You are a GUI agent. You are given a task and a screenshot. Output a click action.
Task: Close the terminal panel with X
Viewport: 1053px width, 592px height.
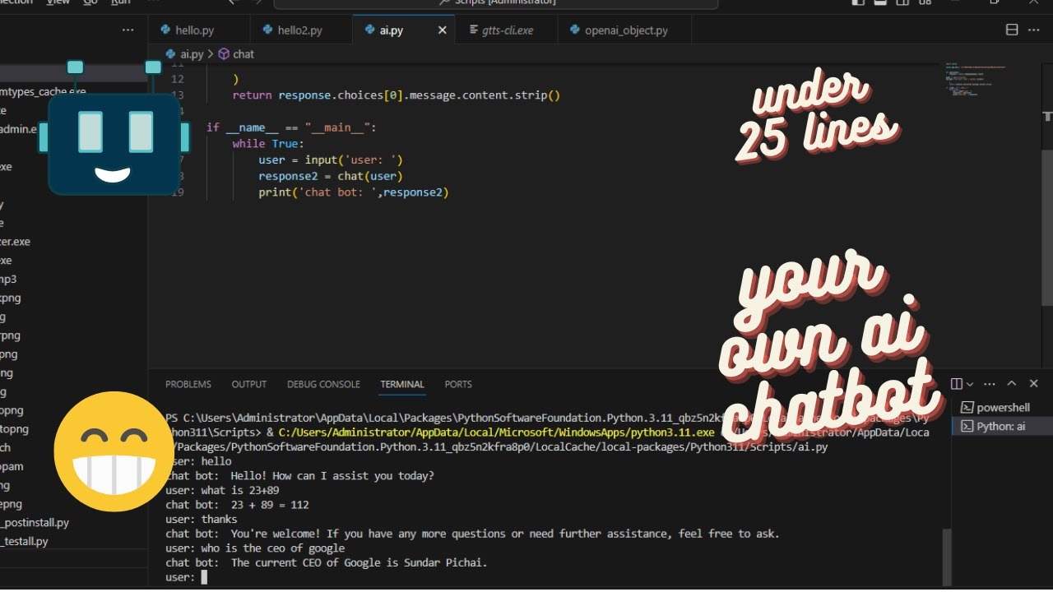(1034, 384)
